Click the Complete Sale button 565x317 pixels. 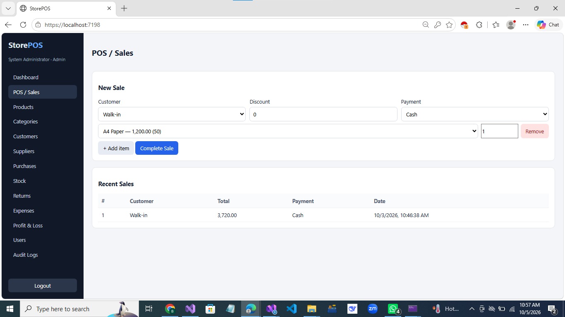[157, 148]
